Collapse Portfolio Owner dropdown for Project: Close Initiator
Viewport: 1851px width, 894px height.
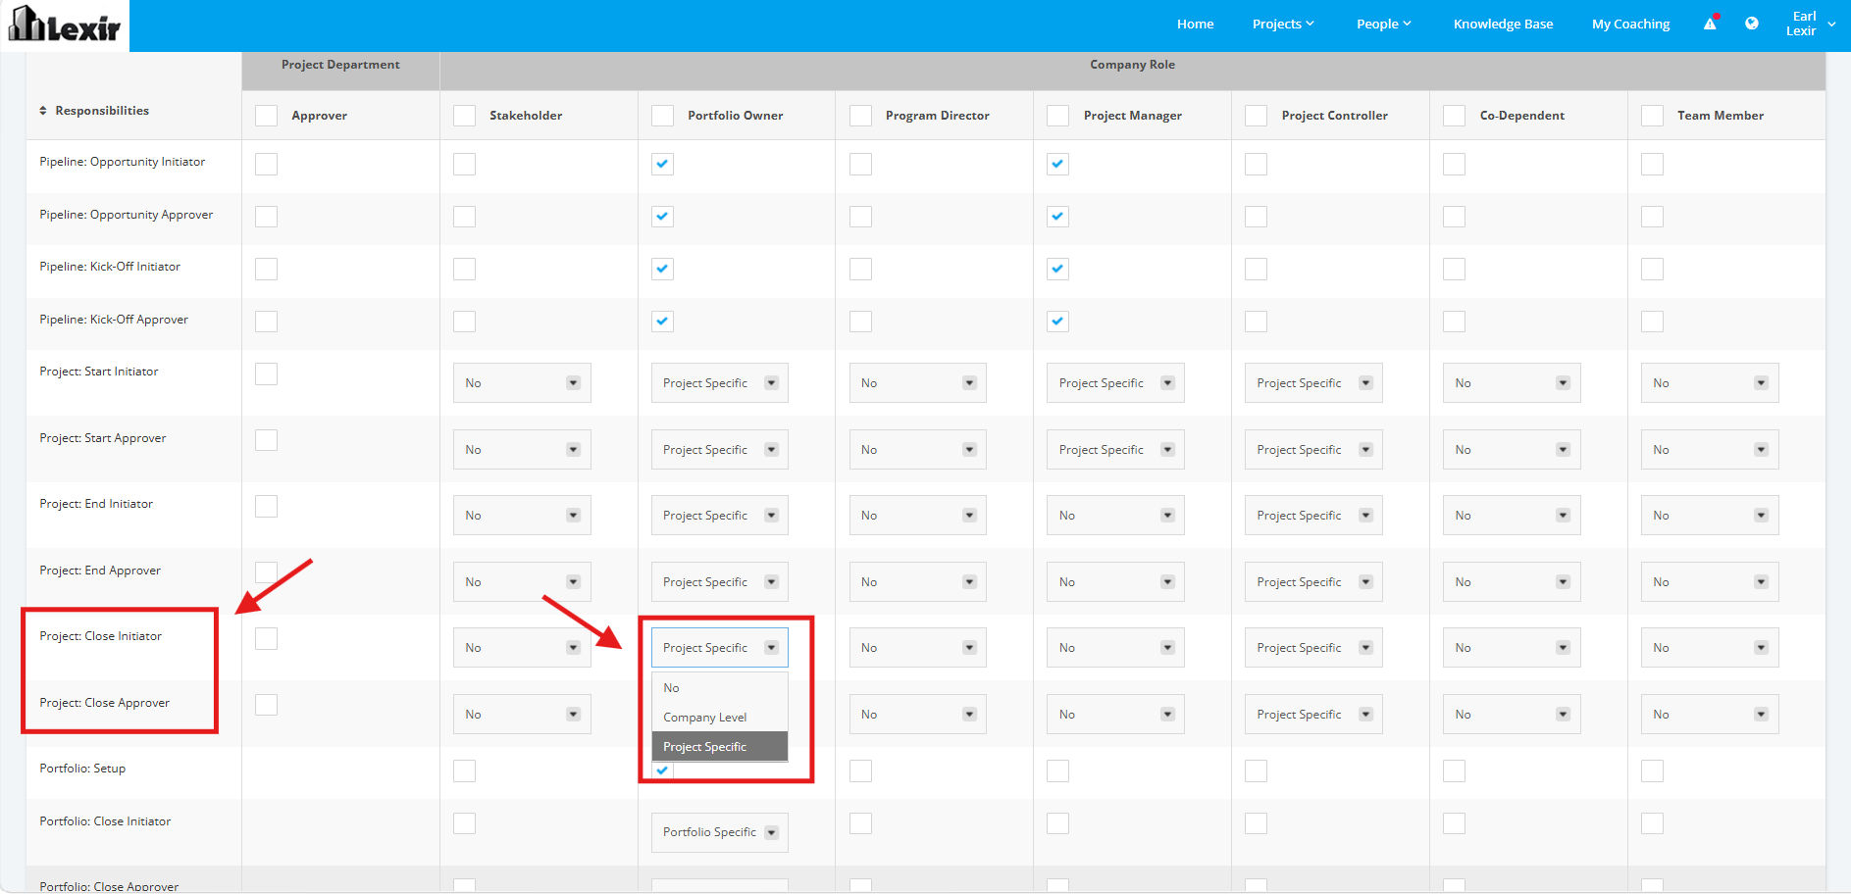[720, 648]
